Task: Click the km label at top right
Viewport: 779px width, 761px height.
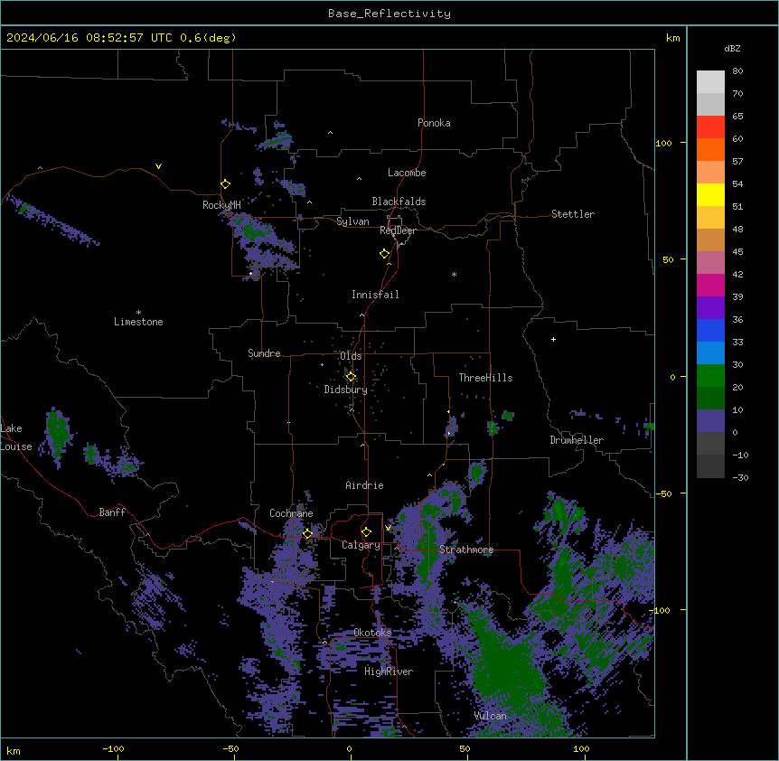Action: (x=673, y=38)
